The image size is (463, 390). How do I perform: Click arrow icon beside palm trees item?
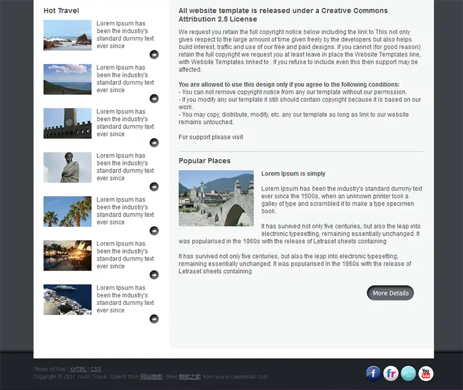pyautogui.click(x=154, y=230)
